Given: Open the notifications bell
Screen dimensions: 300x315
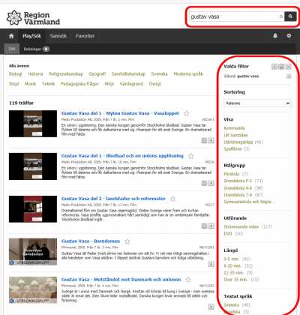Looking at the screenshot, I should (x=275, y=36).
